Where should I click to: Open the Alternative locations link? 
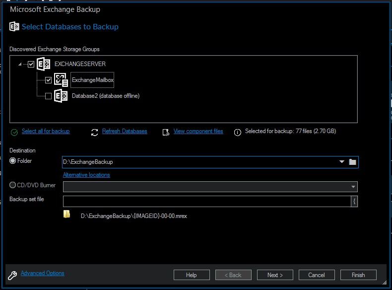coord(86,175)
